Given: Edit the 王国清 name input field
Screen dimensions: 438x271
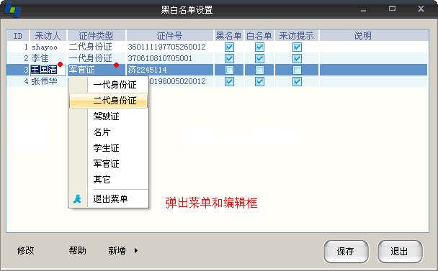Looking at the screenshot, I should 48,70.
